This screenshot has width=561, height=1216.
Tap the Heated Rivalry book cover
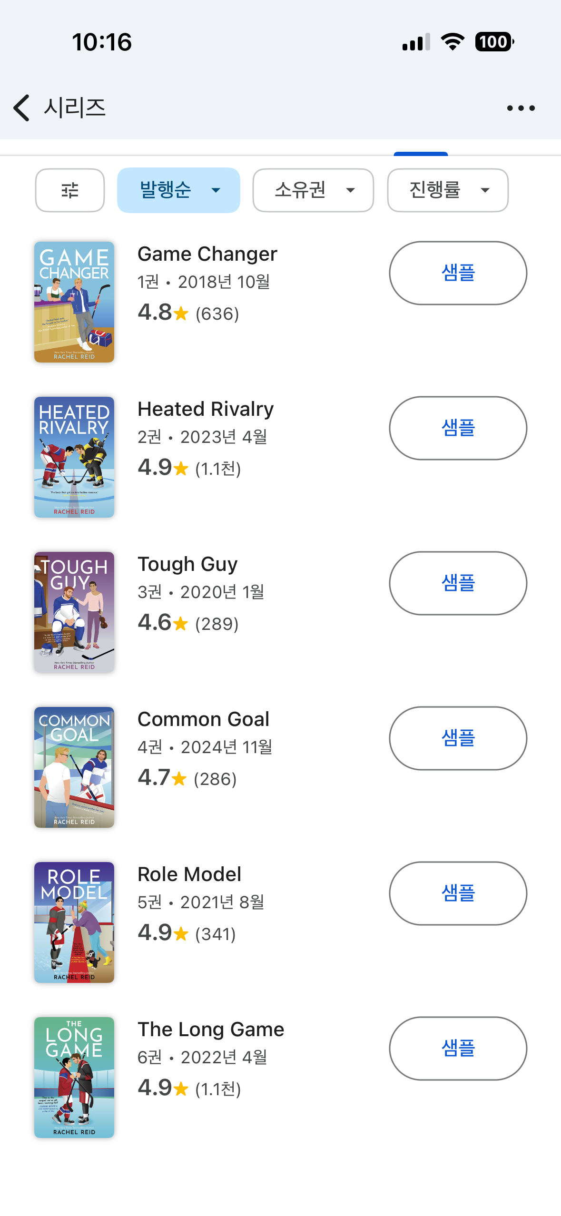[x=74, y=457]
